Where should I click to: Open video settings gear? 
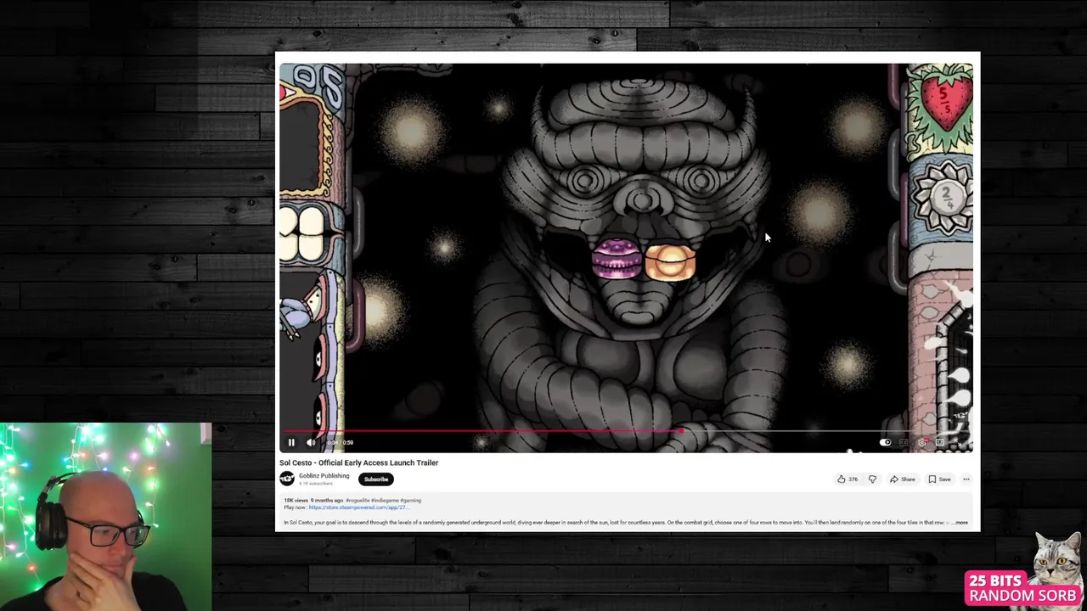922,442
